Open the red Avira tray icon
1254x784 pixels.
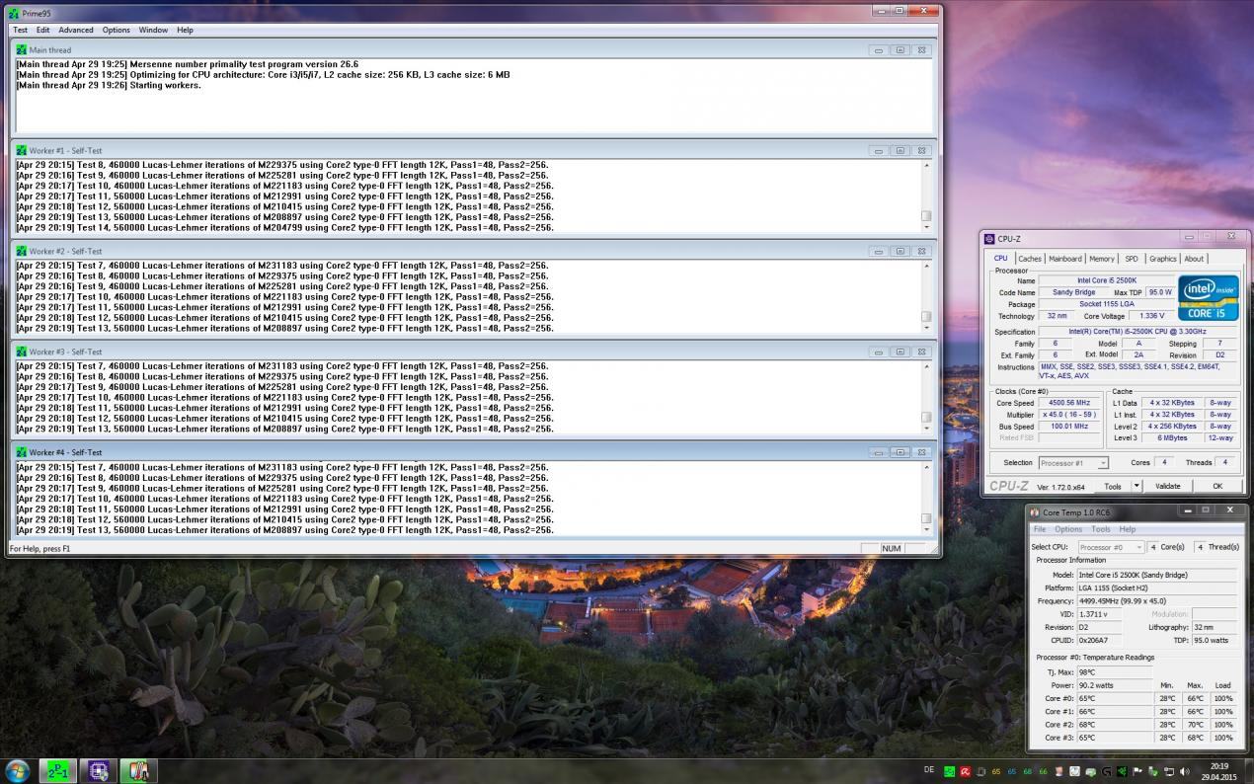[965, 771]
